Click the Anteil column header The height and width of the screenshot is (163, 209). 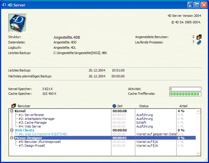tap(183, 106)
